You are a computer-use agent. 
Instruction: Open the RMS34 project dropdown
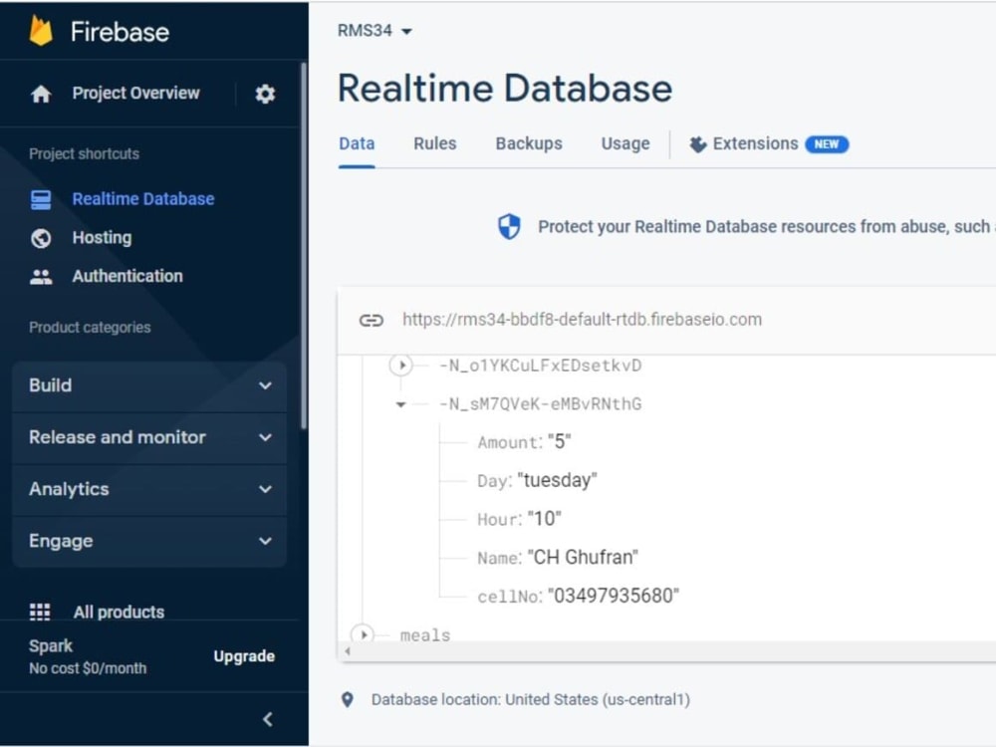[x=374, y=31]
